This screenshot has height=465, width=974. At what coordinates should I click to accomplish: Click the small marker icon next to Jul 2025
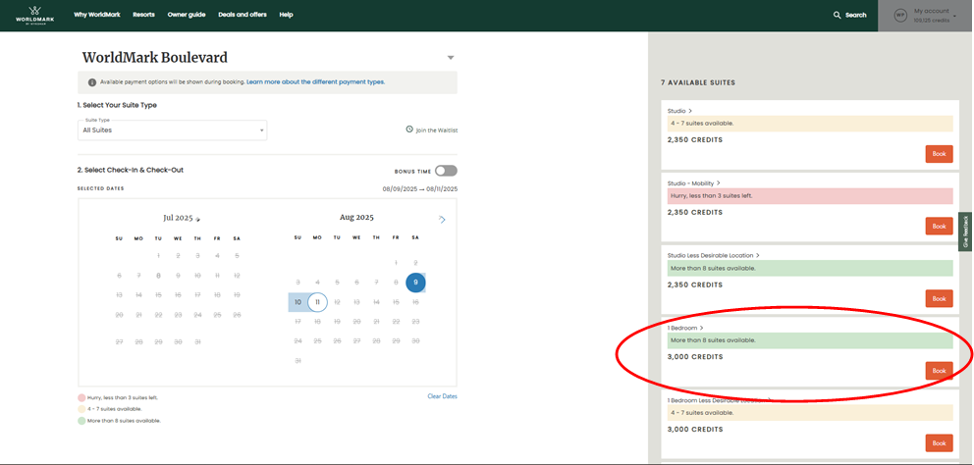tap(198, 219)
